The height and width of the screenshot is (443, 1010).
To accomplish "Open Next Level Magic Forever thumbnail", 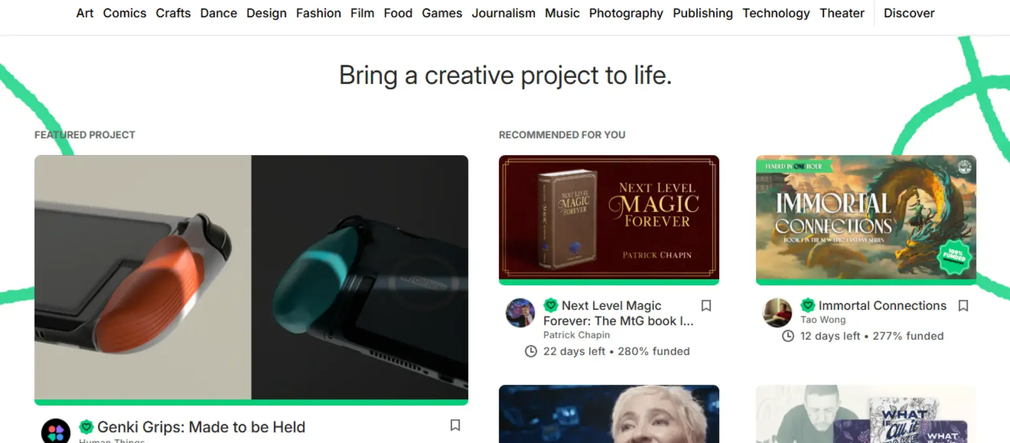I will tap(609, 218).
